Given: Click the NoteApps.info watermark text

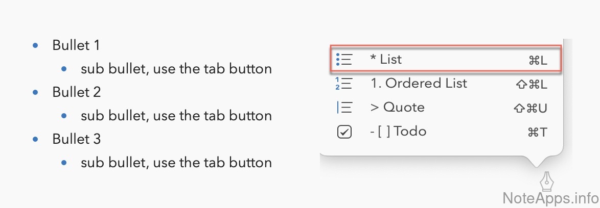Looking at the screenshot, I should click(549, 198).
